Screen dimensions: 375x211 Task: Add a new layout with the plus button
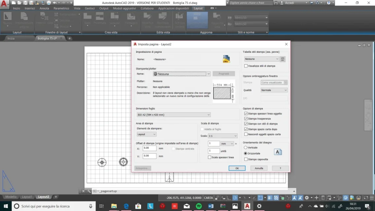[x=56, y=197]
